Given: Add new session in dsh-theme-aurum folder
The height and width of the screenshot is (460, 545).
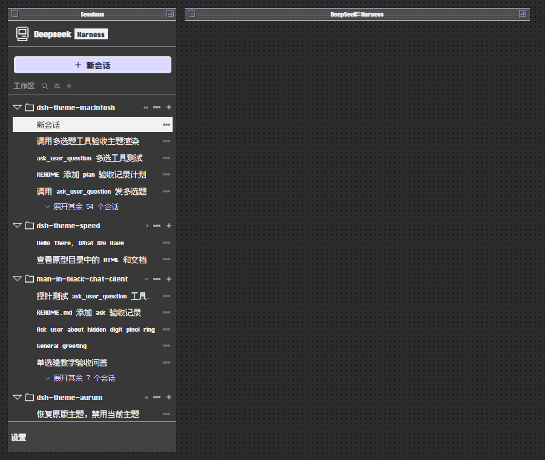Looking at the screenshot, I should tap(169, 397).
